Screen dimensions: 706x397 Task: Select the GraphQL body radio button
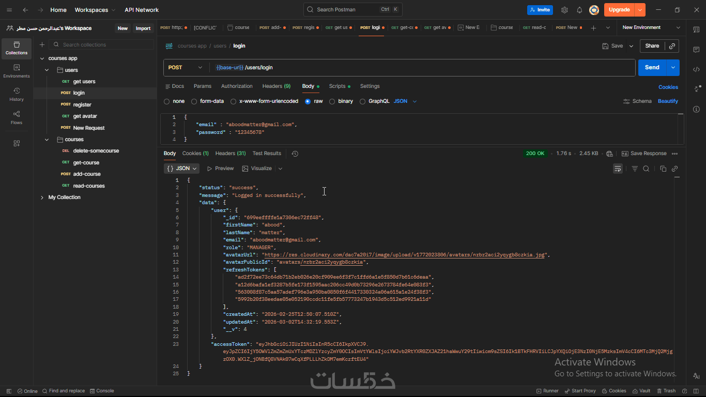click(363, 101)
